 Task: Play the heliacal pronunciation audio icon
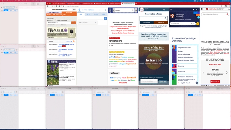pos(161,60)
